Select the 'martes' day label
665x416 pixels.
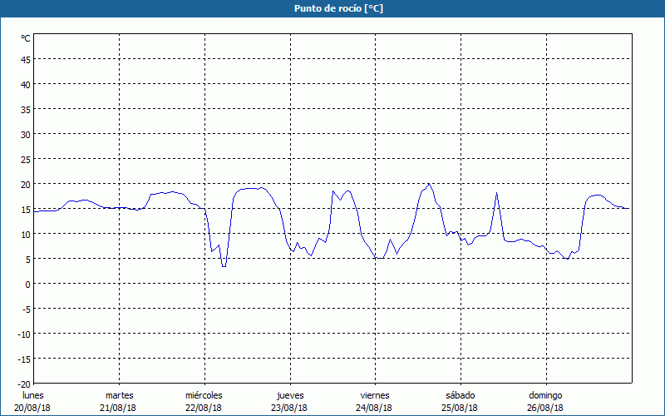click(119, 395)
